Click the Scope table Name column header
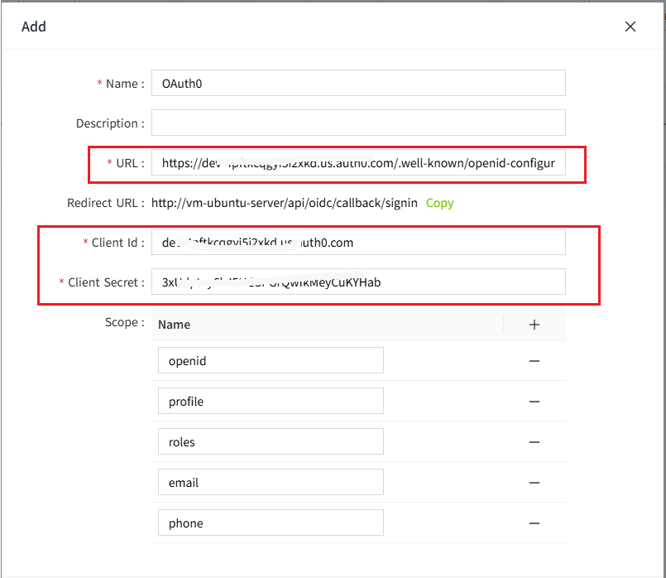Viewport: 666px width, 578px height. tap(175, 325)
